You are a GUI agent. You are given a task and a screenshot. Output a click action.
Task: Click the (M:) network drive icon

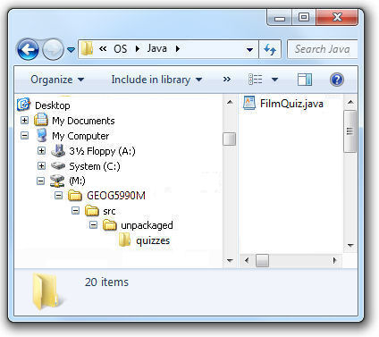[x=57, y=181]
